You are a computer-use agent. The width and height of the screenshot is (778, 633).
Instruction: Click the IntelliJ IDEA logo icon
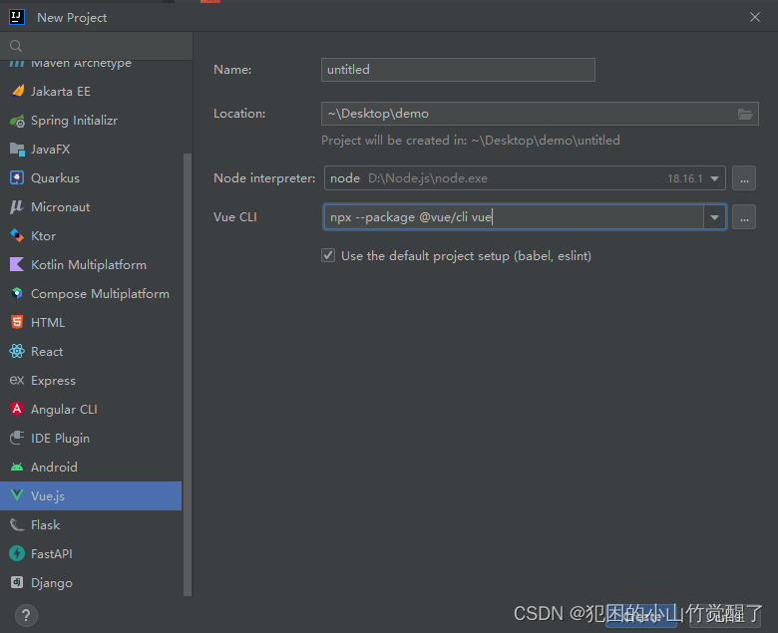click(16, 17)
